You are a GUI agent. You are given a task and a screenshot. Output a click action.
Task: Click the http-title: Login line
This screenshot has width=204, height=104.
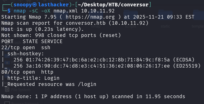click(33, 78)
